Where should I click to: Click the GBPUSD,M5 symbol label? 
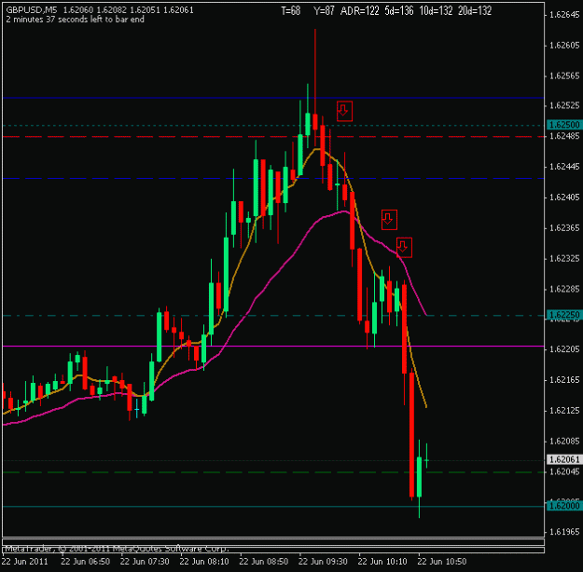coord(32,10)
